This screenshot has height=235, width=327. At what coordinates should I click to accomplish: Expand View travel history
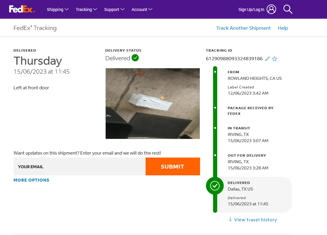click(255, 220)
